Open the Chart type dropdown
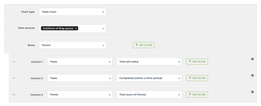 point(73,12)
